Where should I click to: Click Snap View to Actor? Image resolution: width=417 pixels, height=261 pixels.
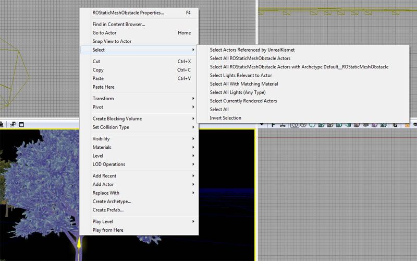pos(112,41)
